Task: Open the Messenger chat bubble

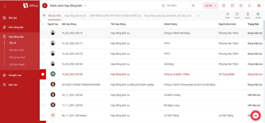Action: tap(255, 115)
